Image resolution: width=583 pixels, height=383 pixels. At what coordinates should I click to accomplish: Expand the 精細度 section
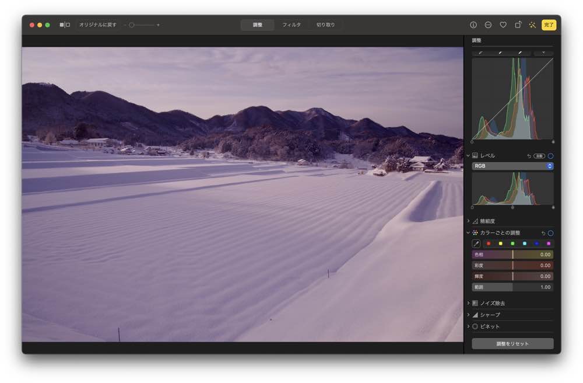(468, 221)
